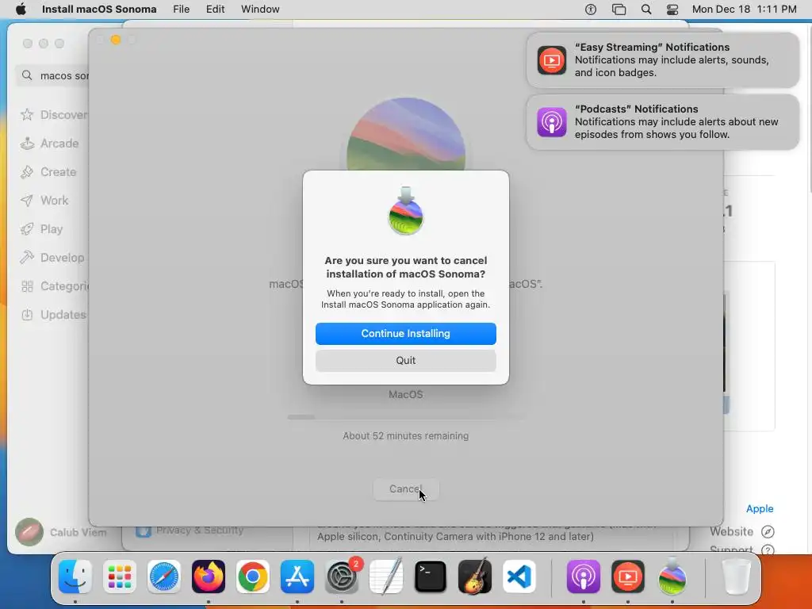The width and height of the screenshot is (812, 609).
Task: Open Stage Manager icon in menu bar
Action: point(619,9)
